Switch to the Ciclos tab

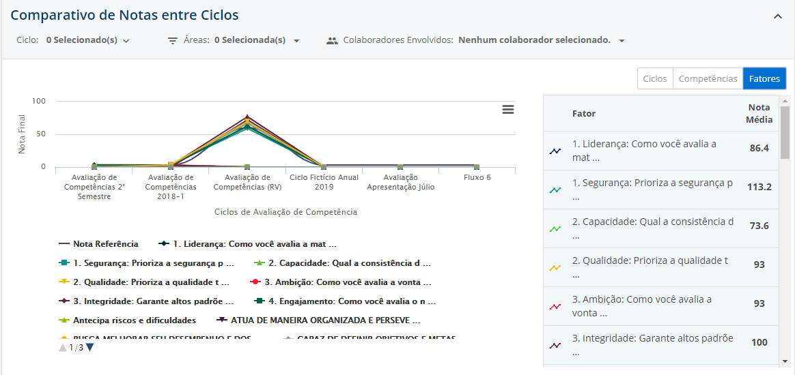click(655, 79)
